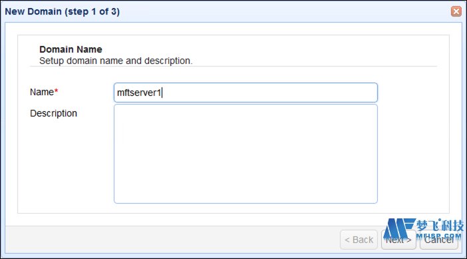The image size is (467, 259).
Task: Click the disabled < Back button
Action: (x=359, y=240)
